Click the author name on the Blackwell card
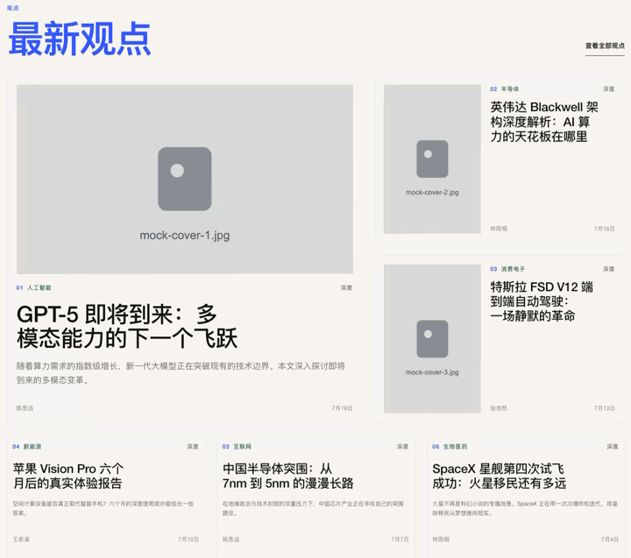Viewport: 631px width, 558px height. [x=499, y=229]
